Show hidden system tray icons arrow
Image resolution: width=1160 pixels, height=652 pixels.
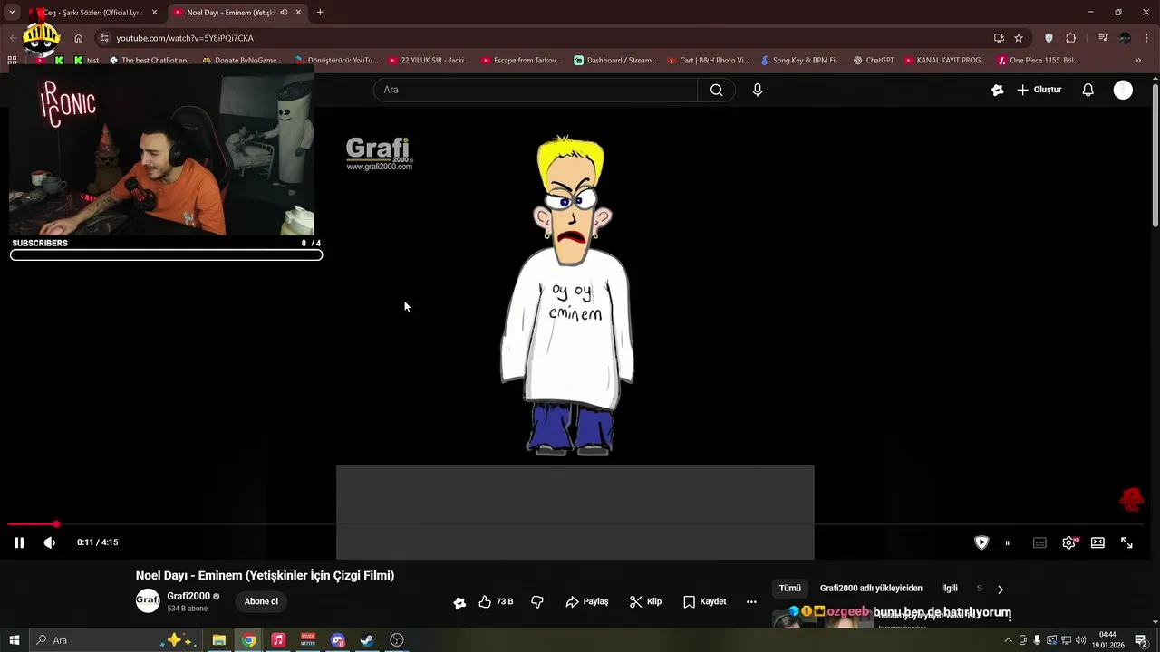click(1008, 640)
